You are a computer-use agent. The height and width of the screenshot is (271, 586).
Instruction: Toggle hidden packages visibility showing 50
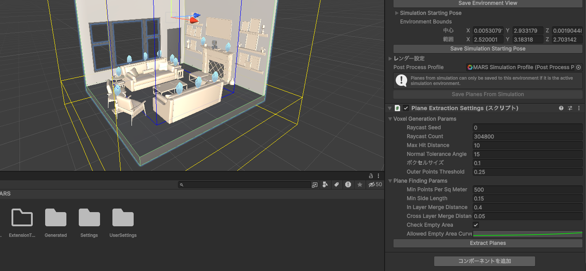click(375, 185)
